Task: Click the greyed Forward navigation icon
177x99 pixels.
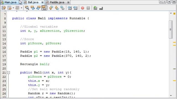Action: [x=17, y=8]
